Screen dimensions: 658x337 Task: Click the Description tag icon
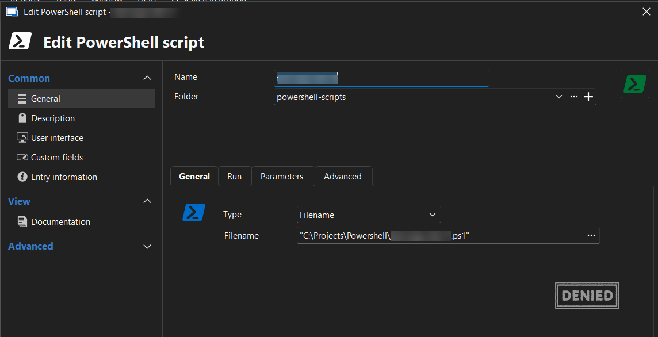(22, 118)
